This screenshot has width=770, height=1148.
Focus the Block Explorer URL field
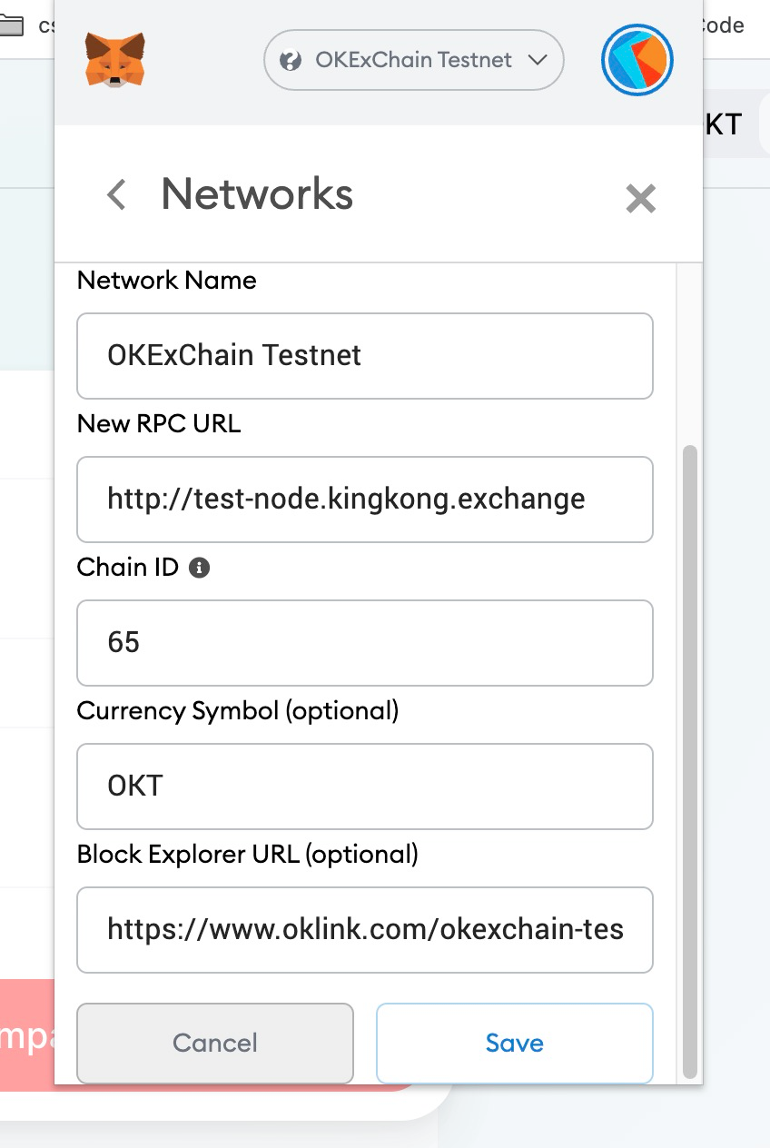coord(364,929)
